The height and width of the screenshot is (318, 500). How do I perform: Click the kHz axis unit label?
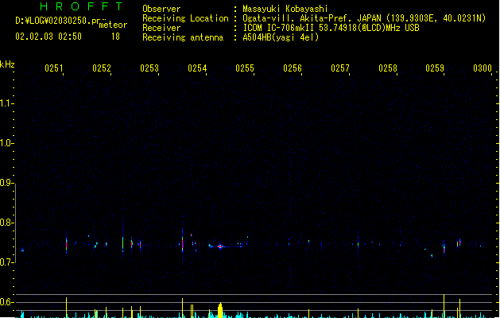pyautogui.click(x=7, y=64)
